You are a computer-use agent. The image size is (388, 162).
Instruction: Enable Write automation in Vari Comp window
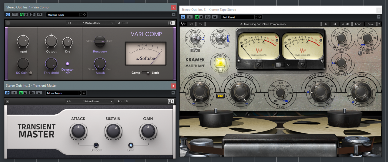click(26, 14)
